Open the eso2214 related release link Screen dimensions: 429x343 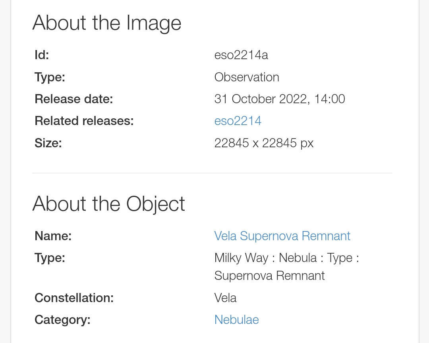point(238,121)
